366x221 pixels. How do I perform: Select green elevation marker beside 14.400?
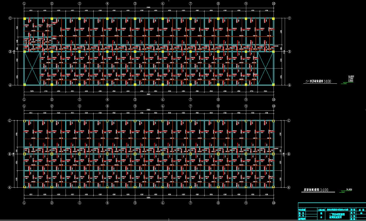click(x=343, y=192)
